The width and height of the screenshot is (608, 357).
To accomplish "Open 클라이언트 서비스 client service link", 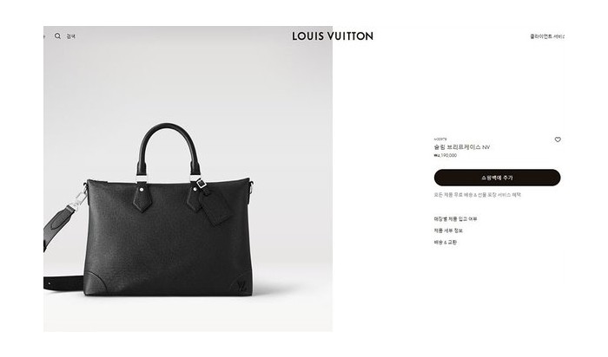I will [x=547, y=36].
